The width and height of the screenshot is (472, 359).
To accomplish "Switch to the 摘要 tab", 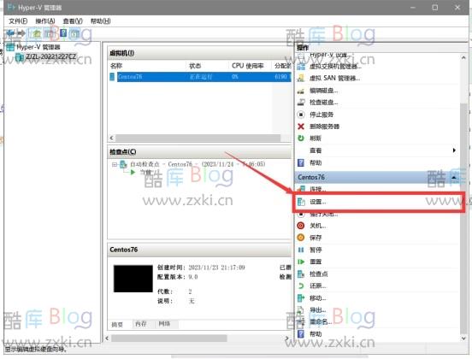I will point(117,324).
